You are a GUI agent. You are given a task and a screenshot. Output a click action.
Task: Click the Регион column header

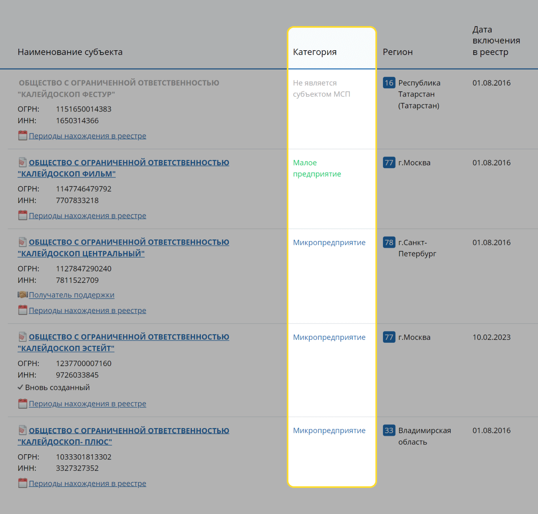tap(398, 52)
